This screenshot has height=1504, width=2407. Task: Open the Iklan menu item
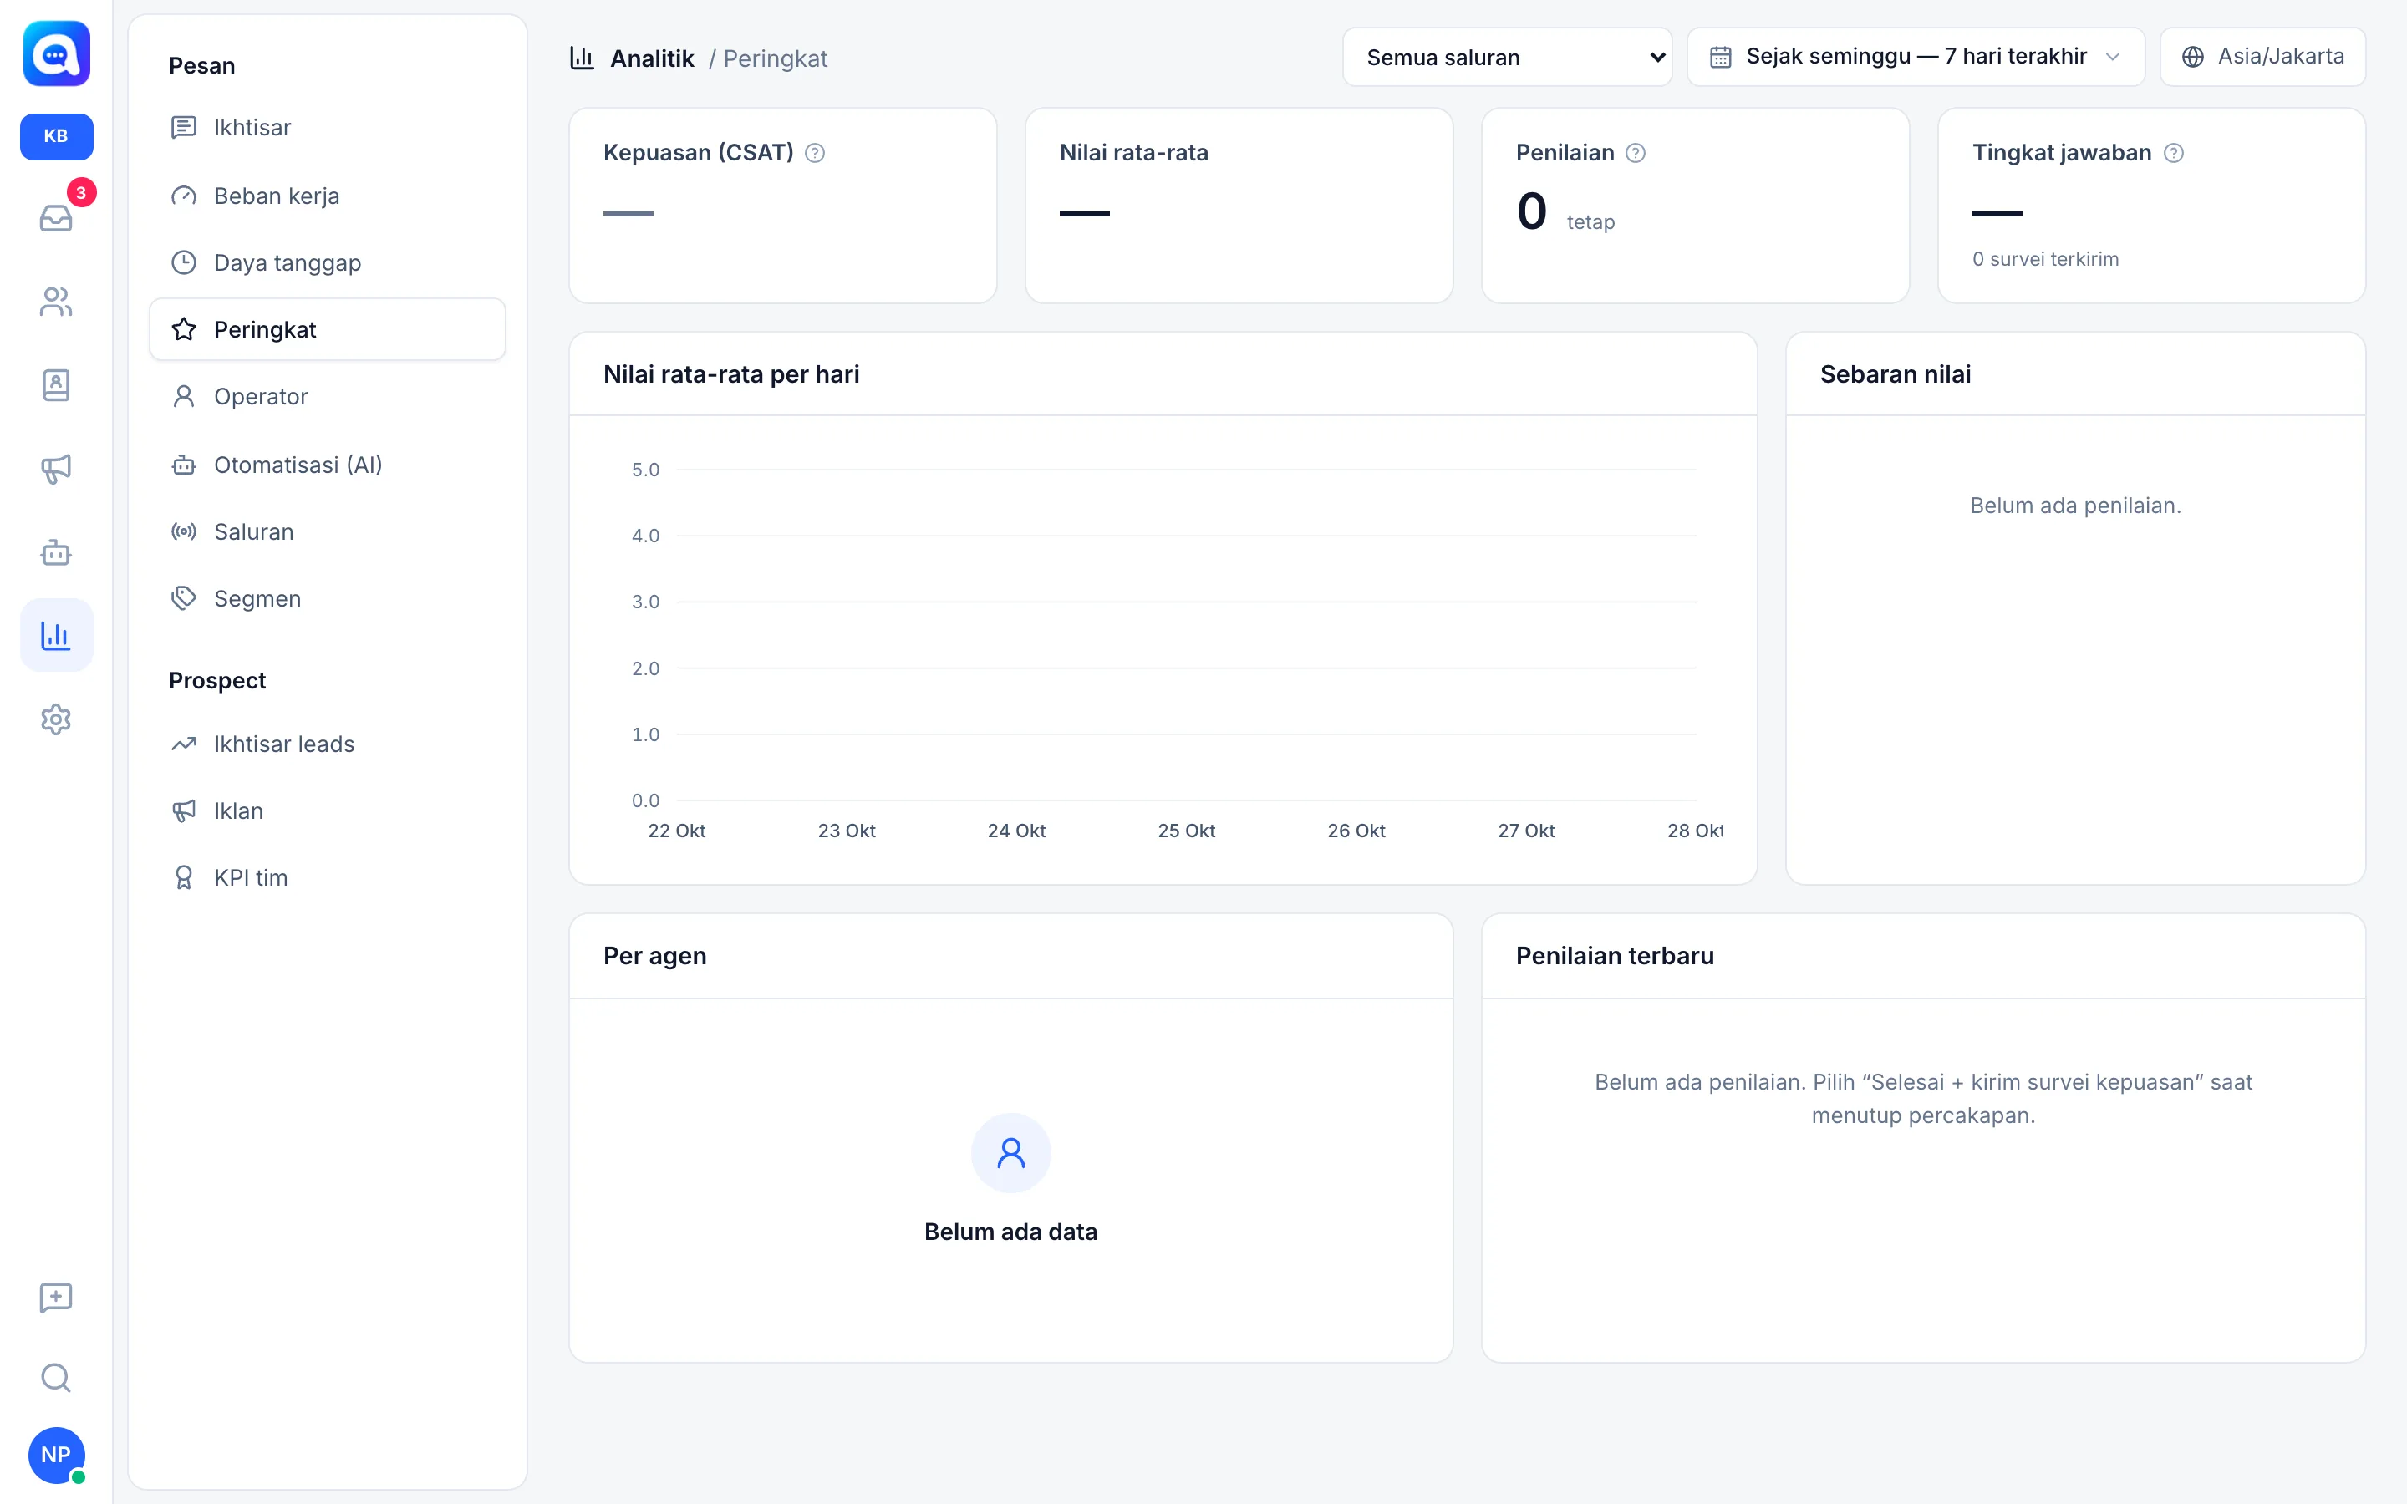tap(328, 810)
